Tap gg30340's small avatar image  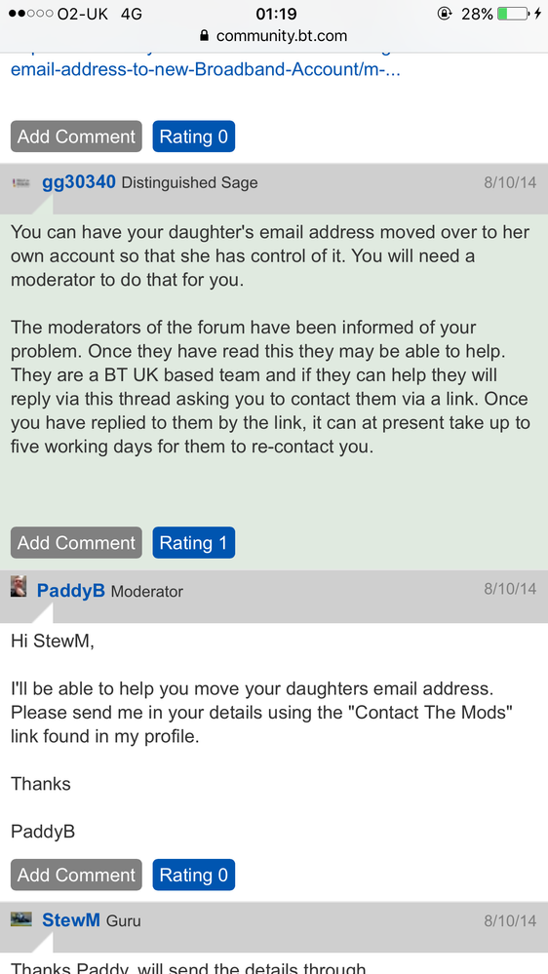[x=21, y=182]
